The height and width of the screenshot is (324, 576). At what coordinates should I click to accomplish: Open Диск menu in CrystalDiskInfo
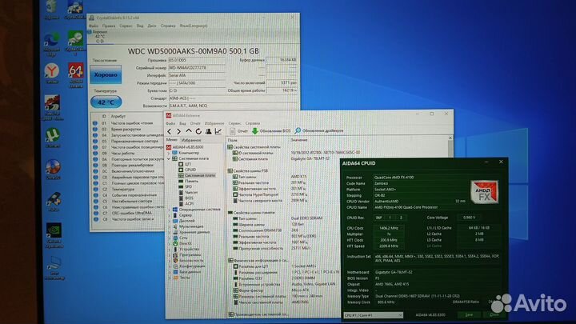click(x=152, y=26)
